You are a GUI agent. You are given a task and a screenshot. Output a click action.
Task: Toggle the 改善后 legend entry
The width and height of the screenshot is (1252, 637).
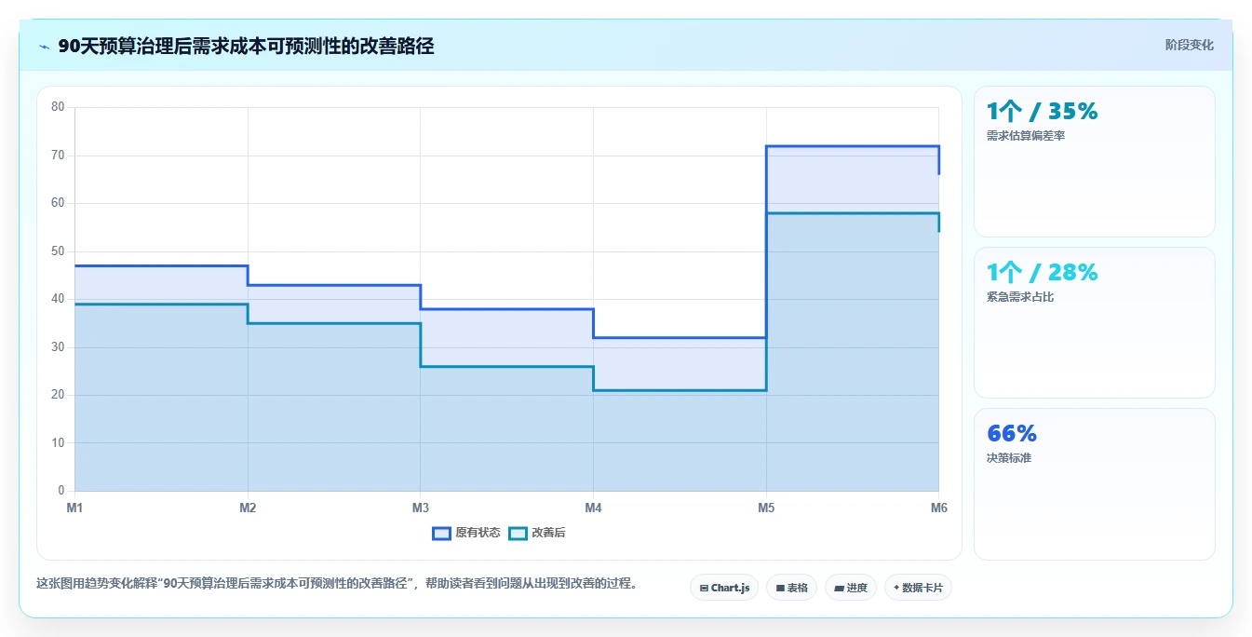pyautogui.click(x=538, y=533)
